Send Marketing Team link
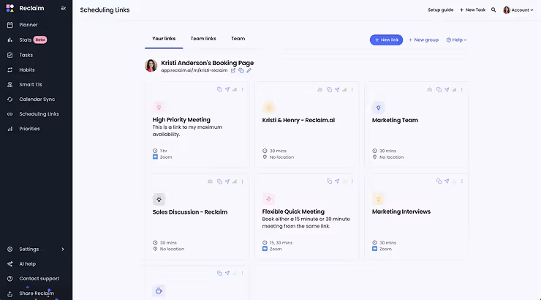The image size is (541, 300). click(x=447, y=89)
